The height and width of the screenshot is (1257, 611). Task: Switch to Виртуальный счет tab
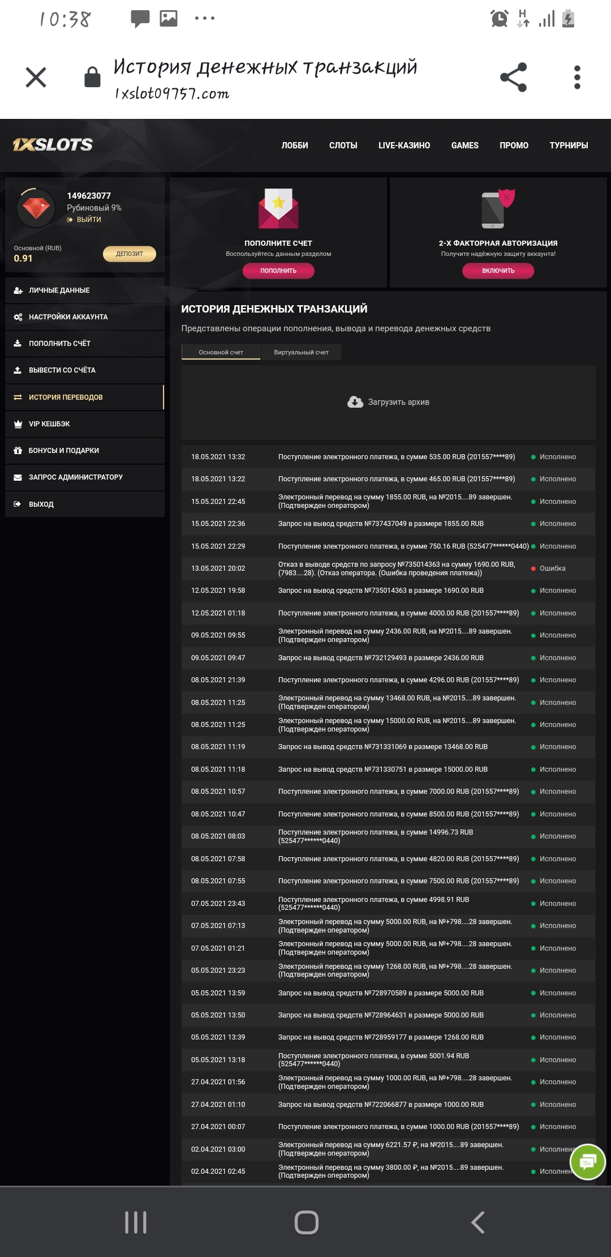tap(301, 352)
